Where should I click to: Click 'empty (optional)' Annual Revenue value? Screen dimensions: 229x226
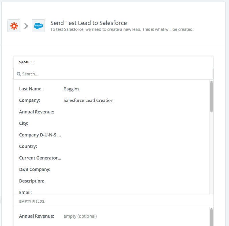click(x=80, y=216)
